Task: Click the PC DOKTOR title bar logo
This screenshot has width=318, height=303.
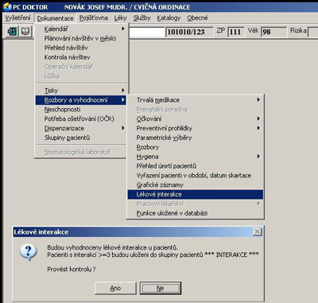Action: click(7, 7)
